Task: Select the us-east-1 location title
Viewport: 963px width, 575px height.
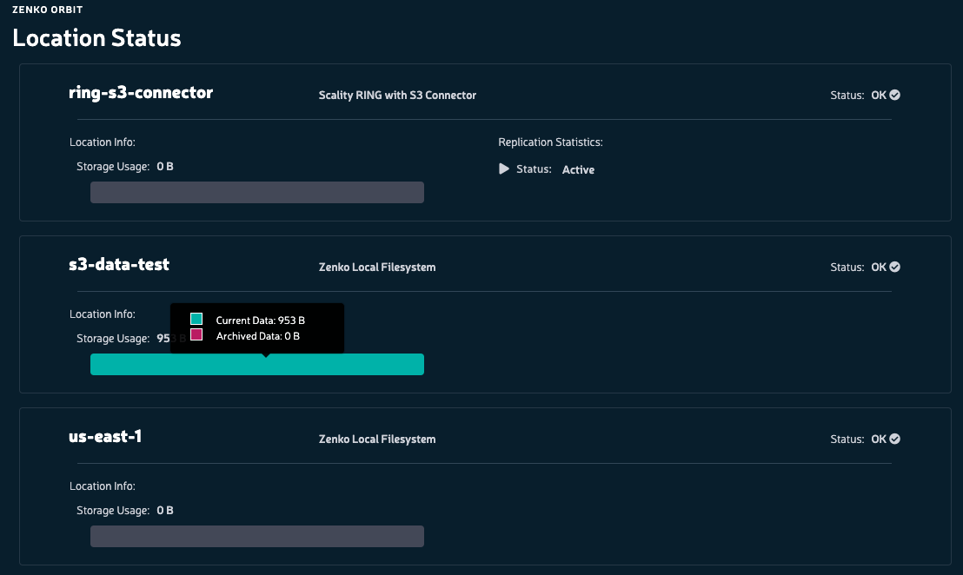Action: [x=105, y=436]
